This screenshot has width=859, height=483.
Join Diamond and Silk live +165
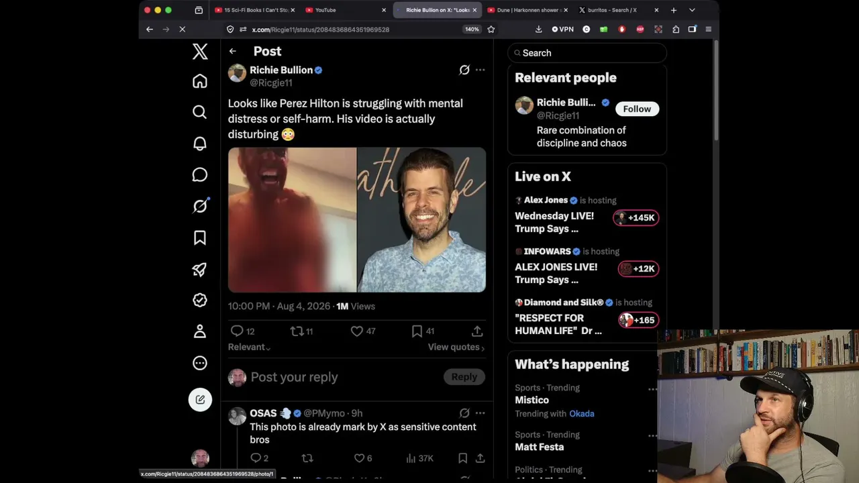(x=638, y=320)
